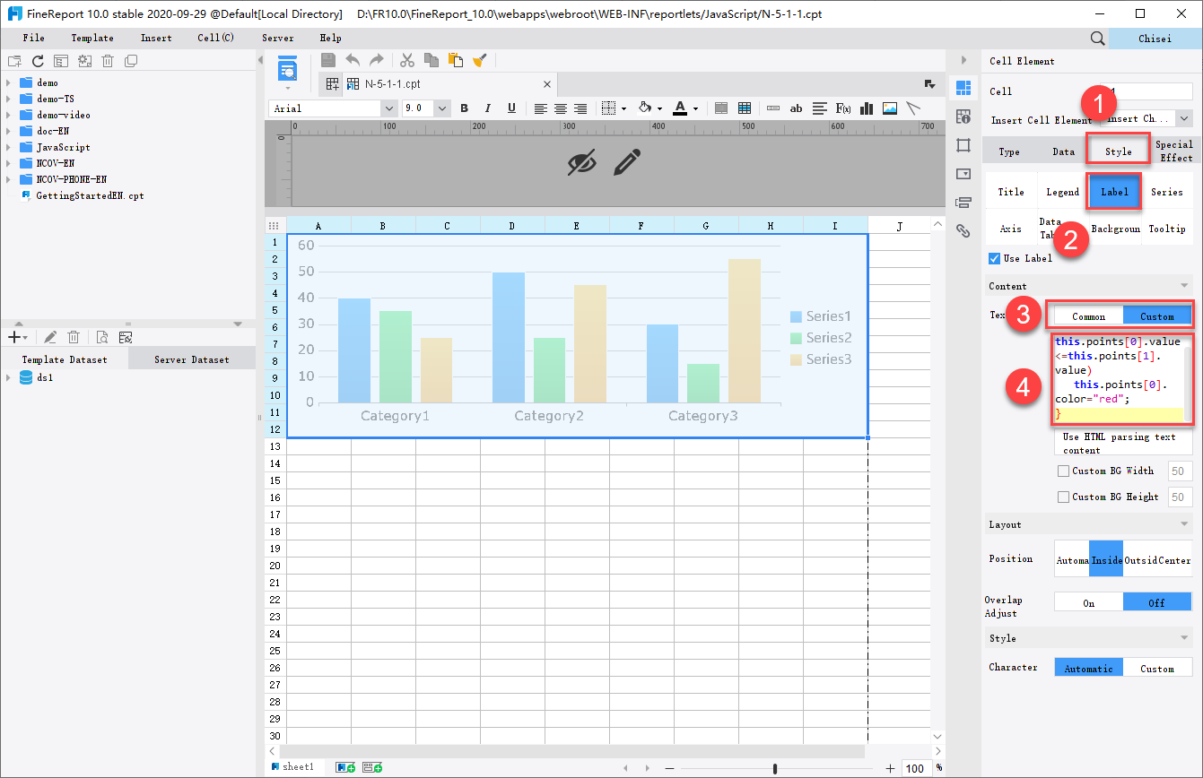Expand the JavaScript folder
This screenshot has width=1203, height=778.
8,147
